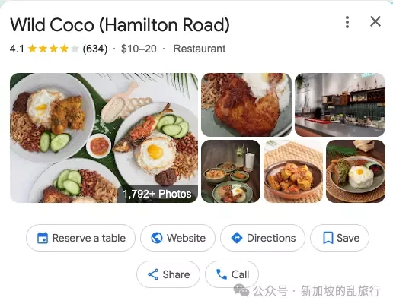This screenshot has height=307, width=393.
Task: Click the phone Call icon
Action: tap(222, 274)
